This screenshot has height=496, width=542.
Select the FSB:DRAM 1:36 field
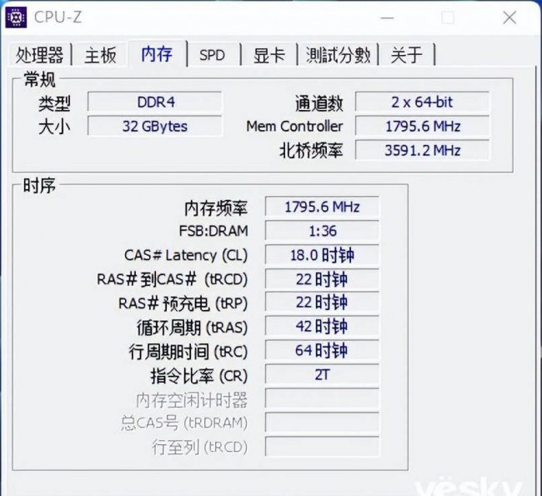click(322, 231)
